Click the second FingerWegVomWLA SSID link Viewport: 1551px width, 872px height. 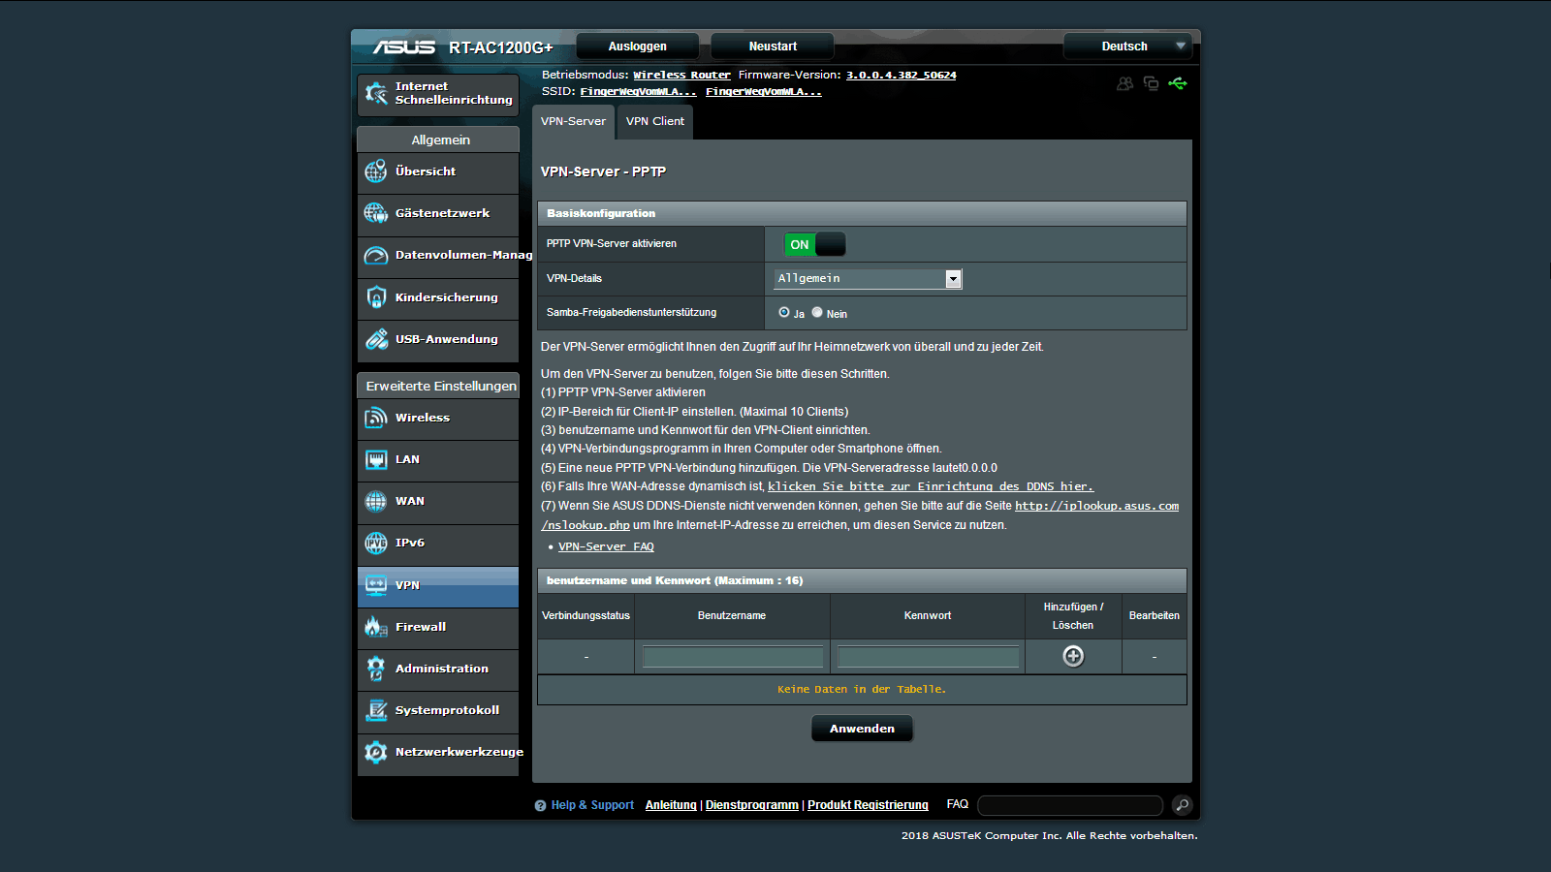[x=763, y=91]
